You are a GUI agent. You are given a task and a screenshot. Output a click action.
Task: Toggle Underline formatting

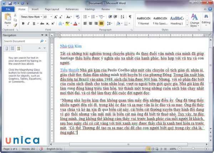tap(34, 23)
